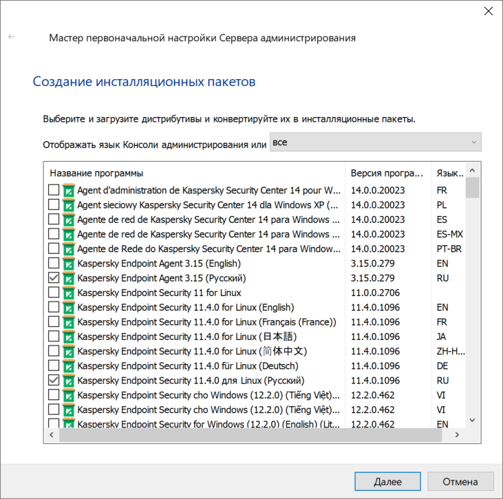Check Kaspersky Endpoint Security 11 for Linux checkbox

click(x=54, y=293)
